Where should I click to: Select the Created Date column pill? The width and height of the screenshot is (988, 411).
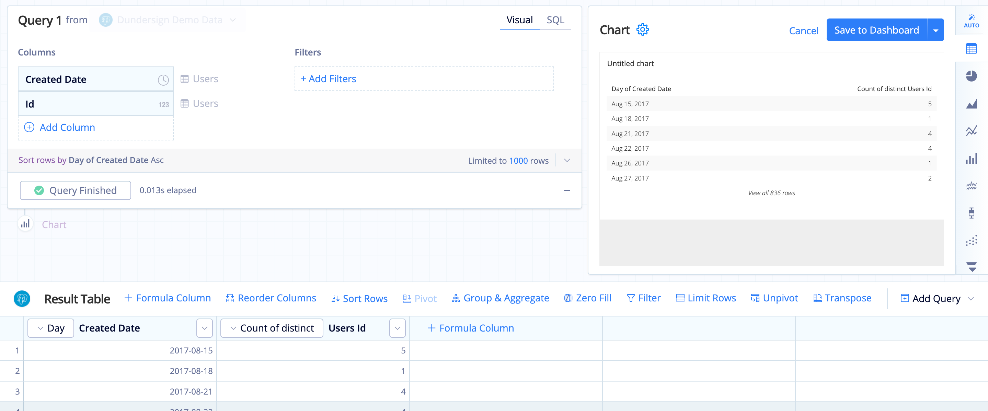(x=95, y=79)
